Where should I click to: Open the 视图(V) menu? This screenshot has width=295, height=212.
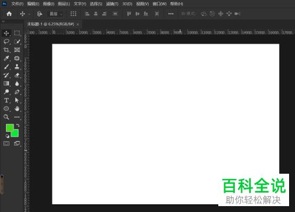[x=143, y=4]
